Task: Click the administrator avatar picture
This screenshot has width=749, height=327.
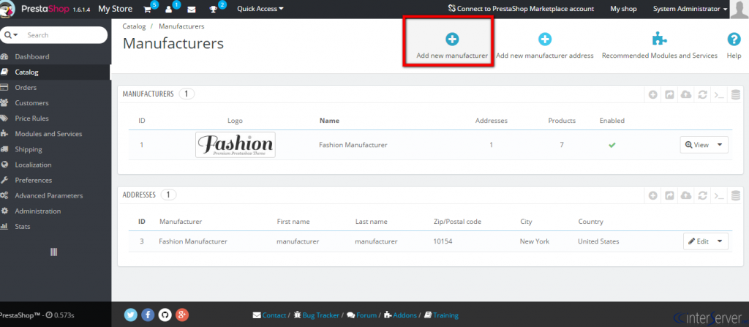Action: point(739,9)
